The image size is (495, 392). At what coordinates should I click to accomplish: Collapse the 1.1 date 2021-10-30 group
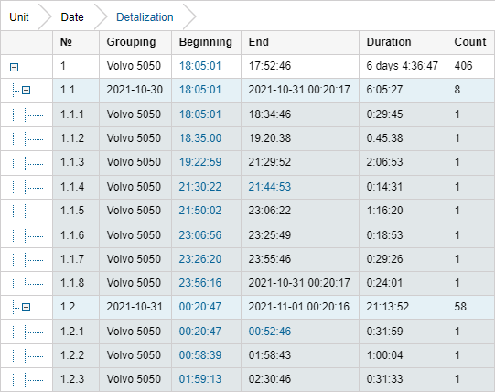pos(27,91)
